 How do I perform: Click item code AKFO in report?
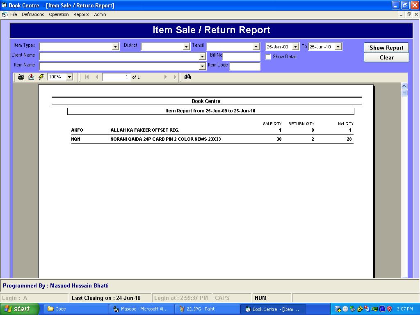pyautogui.click(x=77, y=130)
